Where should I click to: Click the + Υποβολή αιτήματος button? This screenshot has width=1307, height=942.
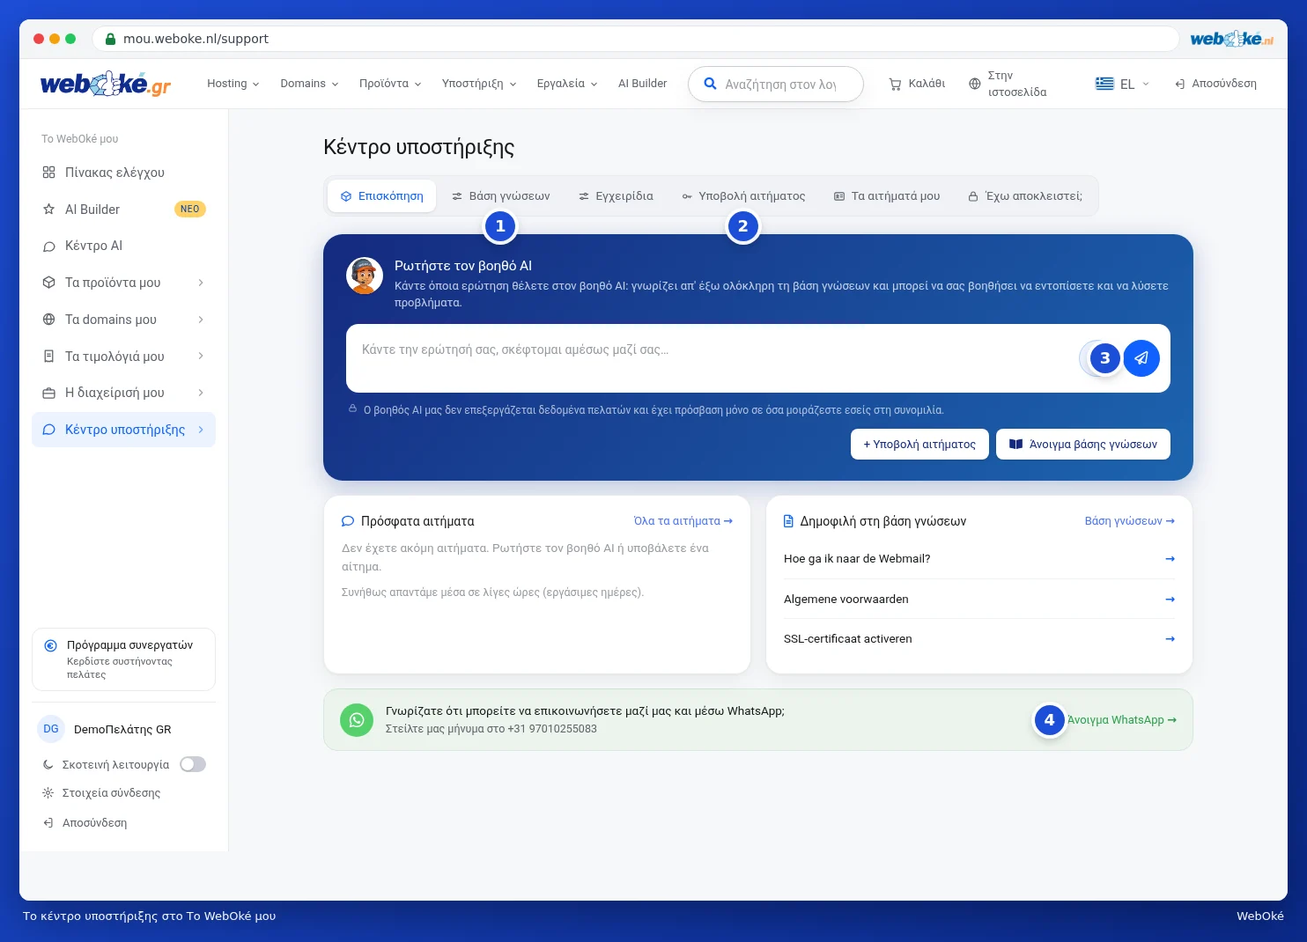(x=919, y=445)
